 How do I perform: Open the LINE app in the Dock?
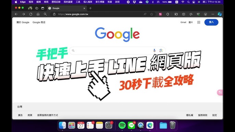(x=132, y=125)
